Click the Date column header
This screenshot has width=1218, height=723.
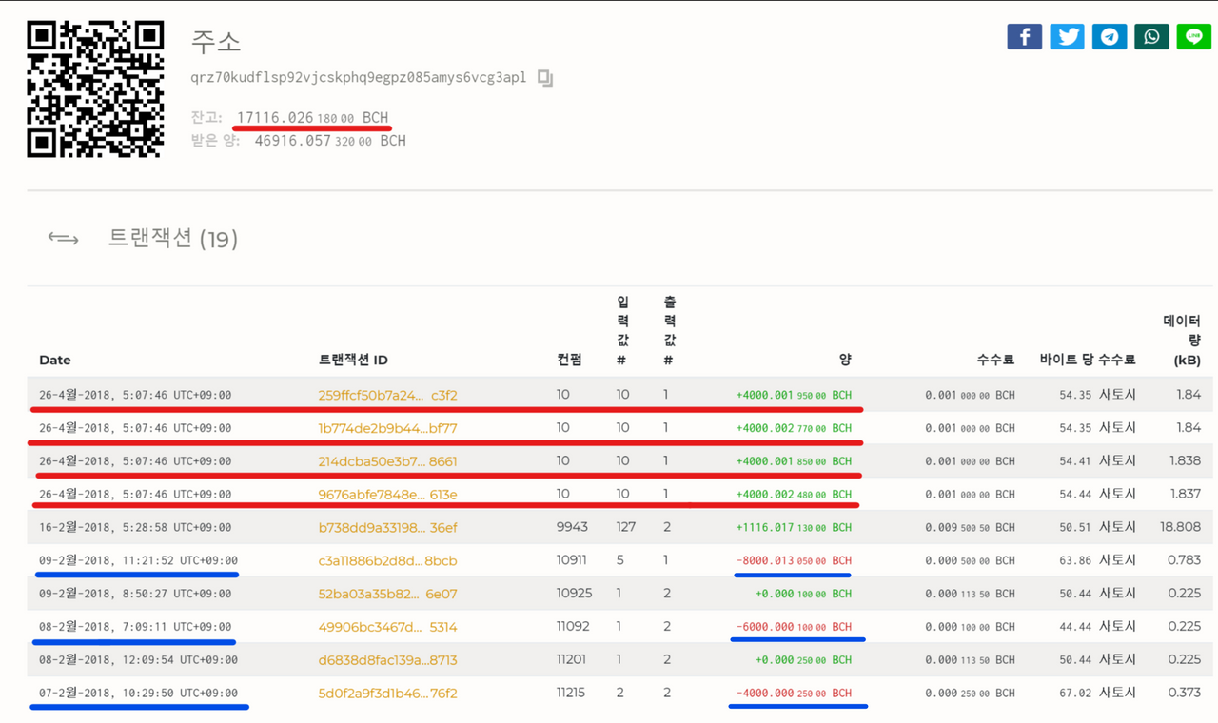point(55,360)
